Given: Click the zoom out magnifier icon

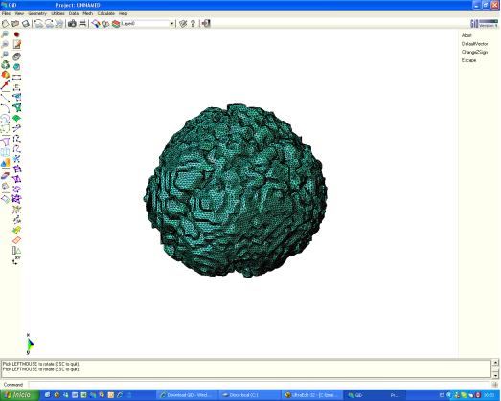Looking at the screenshot, I should (x=5, y=44).
